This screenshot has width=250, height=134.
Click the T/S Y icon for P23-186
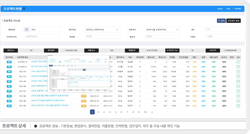pyautogui.click(x=238, y=86)
